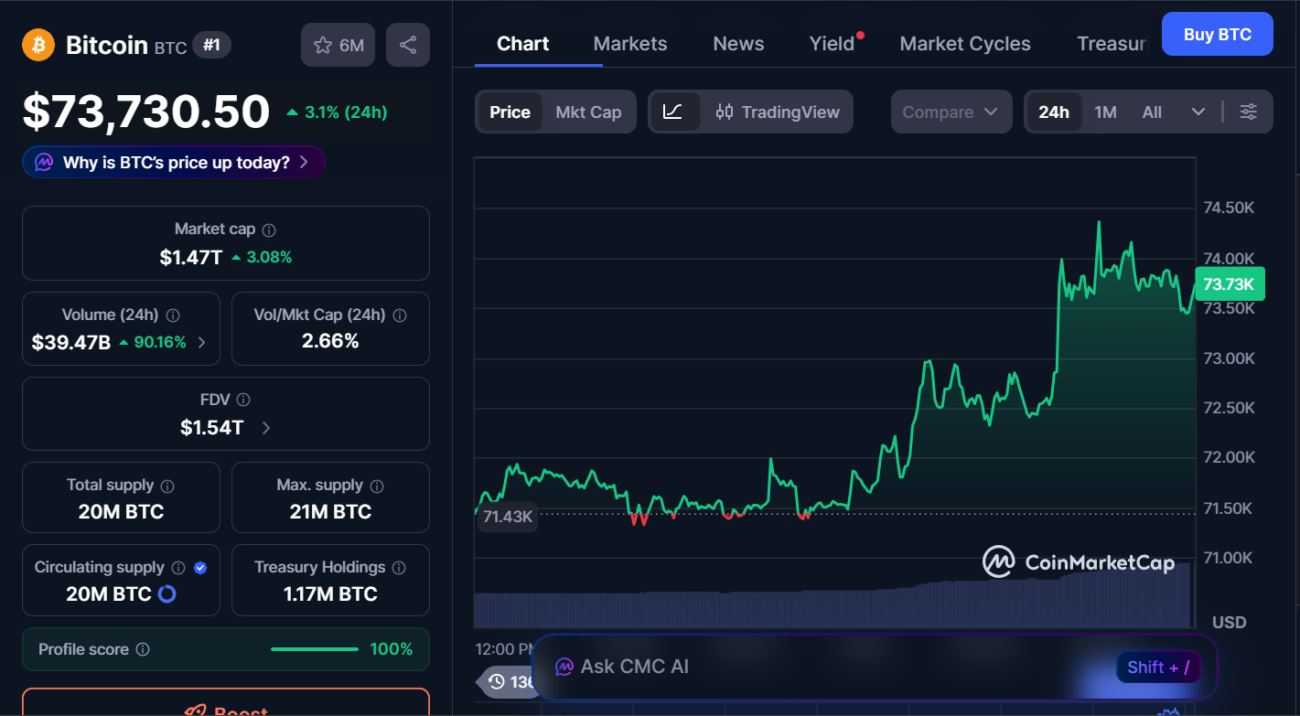This screenshot has height=716, width=1300.
Task: Expand the FDV details chevron
Action: 265,427
